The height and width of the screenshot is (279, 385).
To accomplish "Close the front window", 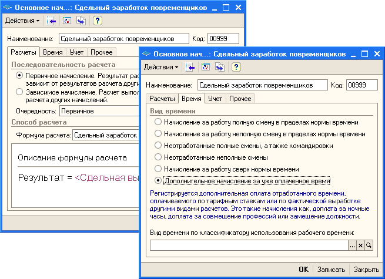I will pyautogui.click(x=377, y=53).
